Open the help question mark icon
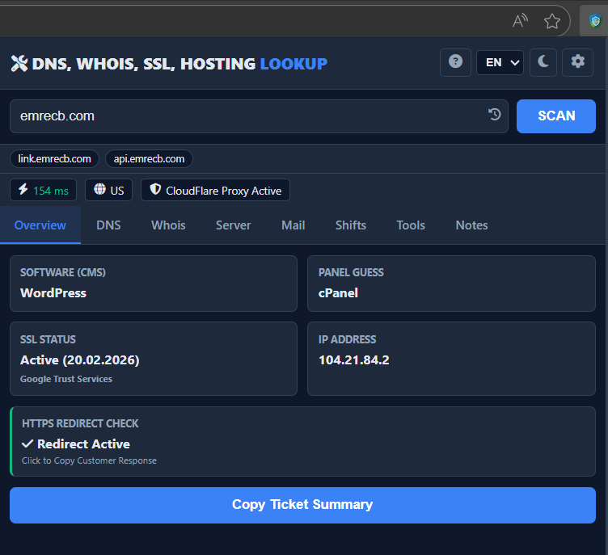Screen dimensions: 608x555 pyautogui.click(x=455, y=62)
